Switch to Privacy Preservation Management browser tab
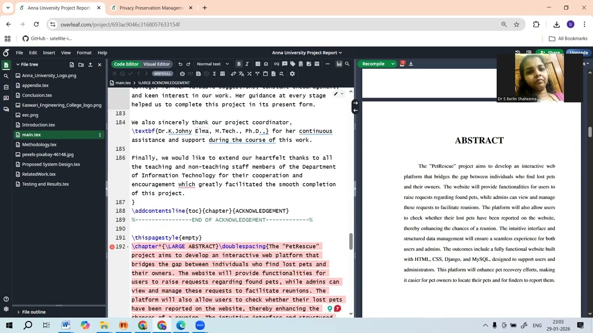The image size is (593, 333). click(151, 8)
